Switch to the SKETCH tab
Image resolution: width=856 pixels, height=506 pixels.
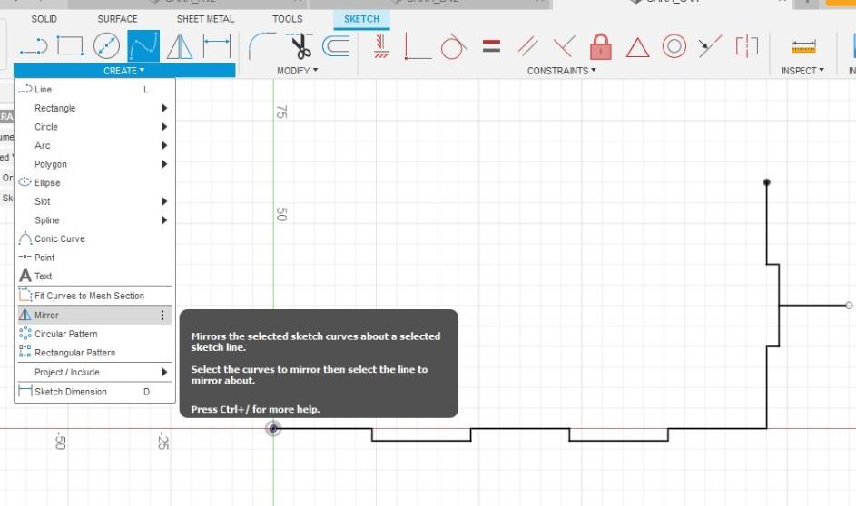pyautogui.click(x=361, y=19)
